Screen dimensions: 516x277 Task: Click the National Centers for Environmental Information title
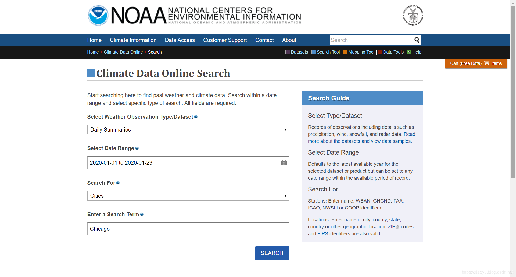click(x=234, y=13)
